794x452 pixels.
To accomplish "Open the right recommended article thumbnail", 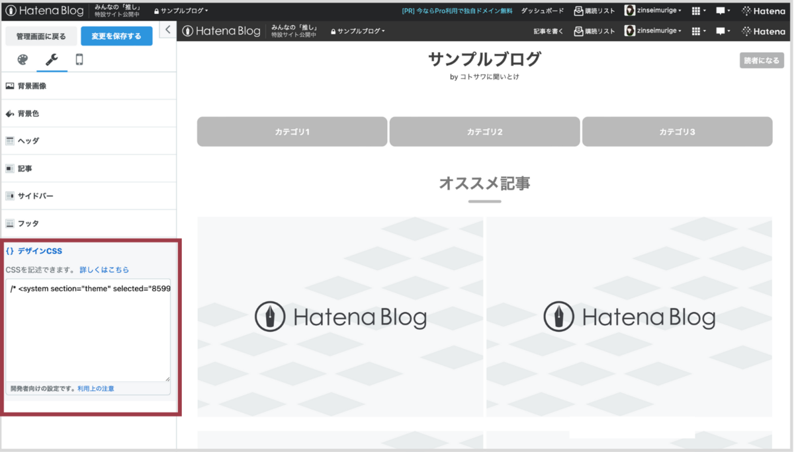I will coord(629,317).
